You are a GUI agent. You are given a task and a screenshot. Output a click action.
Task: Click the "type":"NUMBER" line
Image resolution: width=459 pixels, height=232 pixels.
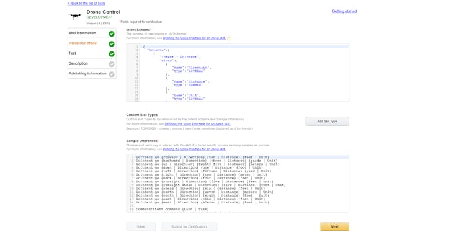(x=187, y=85)
